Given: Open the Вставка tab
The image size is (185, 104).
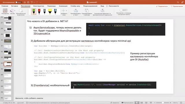Looking at the screenshot, I should [15, 6].
